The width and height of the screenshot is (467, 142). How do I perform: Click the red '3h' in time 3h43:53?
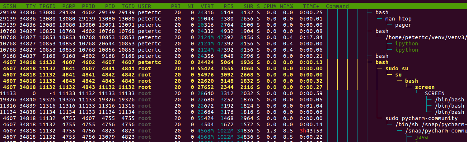point(303,131)
